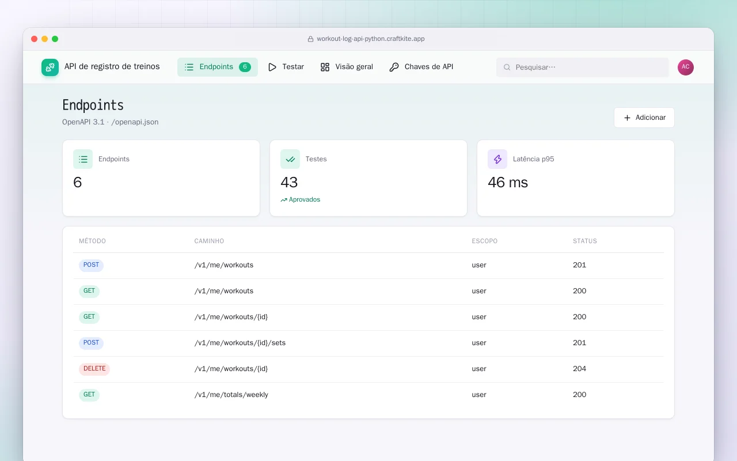Screen dimensions: 737x461
Task: Click the Adicionar button
Action: pyautogui.click(x=644, y=118)
